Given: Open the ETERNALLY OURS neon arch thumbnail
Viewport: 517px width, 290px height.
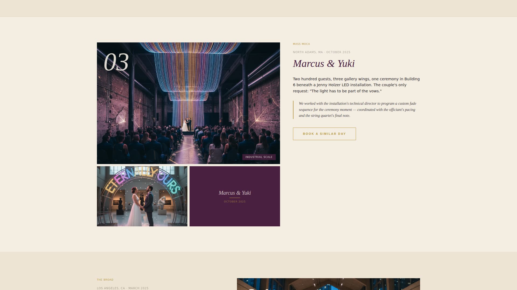Looking at the screenshot, I should click(142, 196).
